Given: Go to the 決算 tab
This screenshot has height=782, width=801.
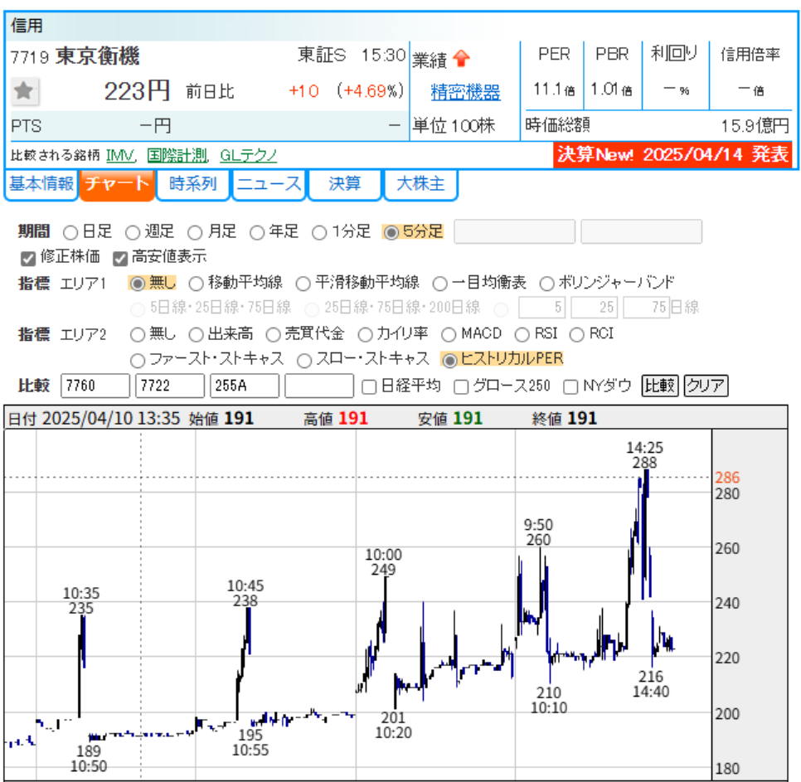Looking at the screenshot, I should pos(345,184).
